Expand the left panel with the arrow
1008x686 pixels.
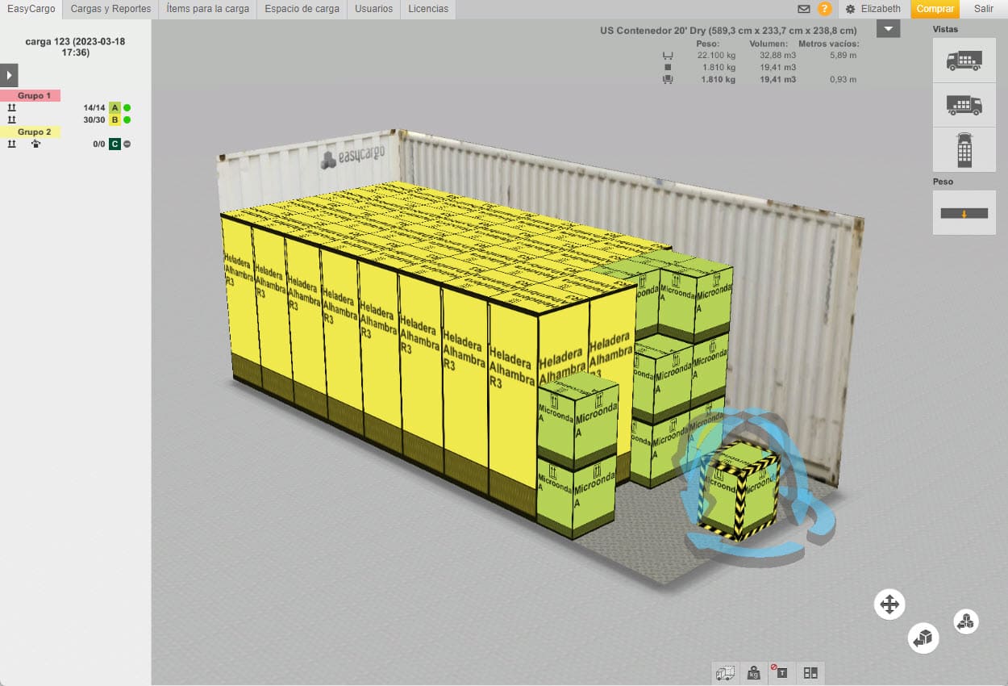coord(8,75)
